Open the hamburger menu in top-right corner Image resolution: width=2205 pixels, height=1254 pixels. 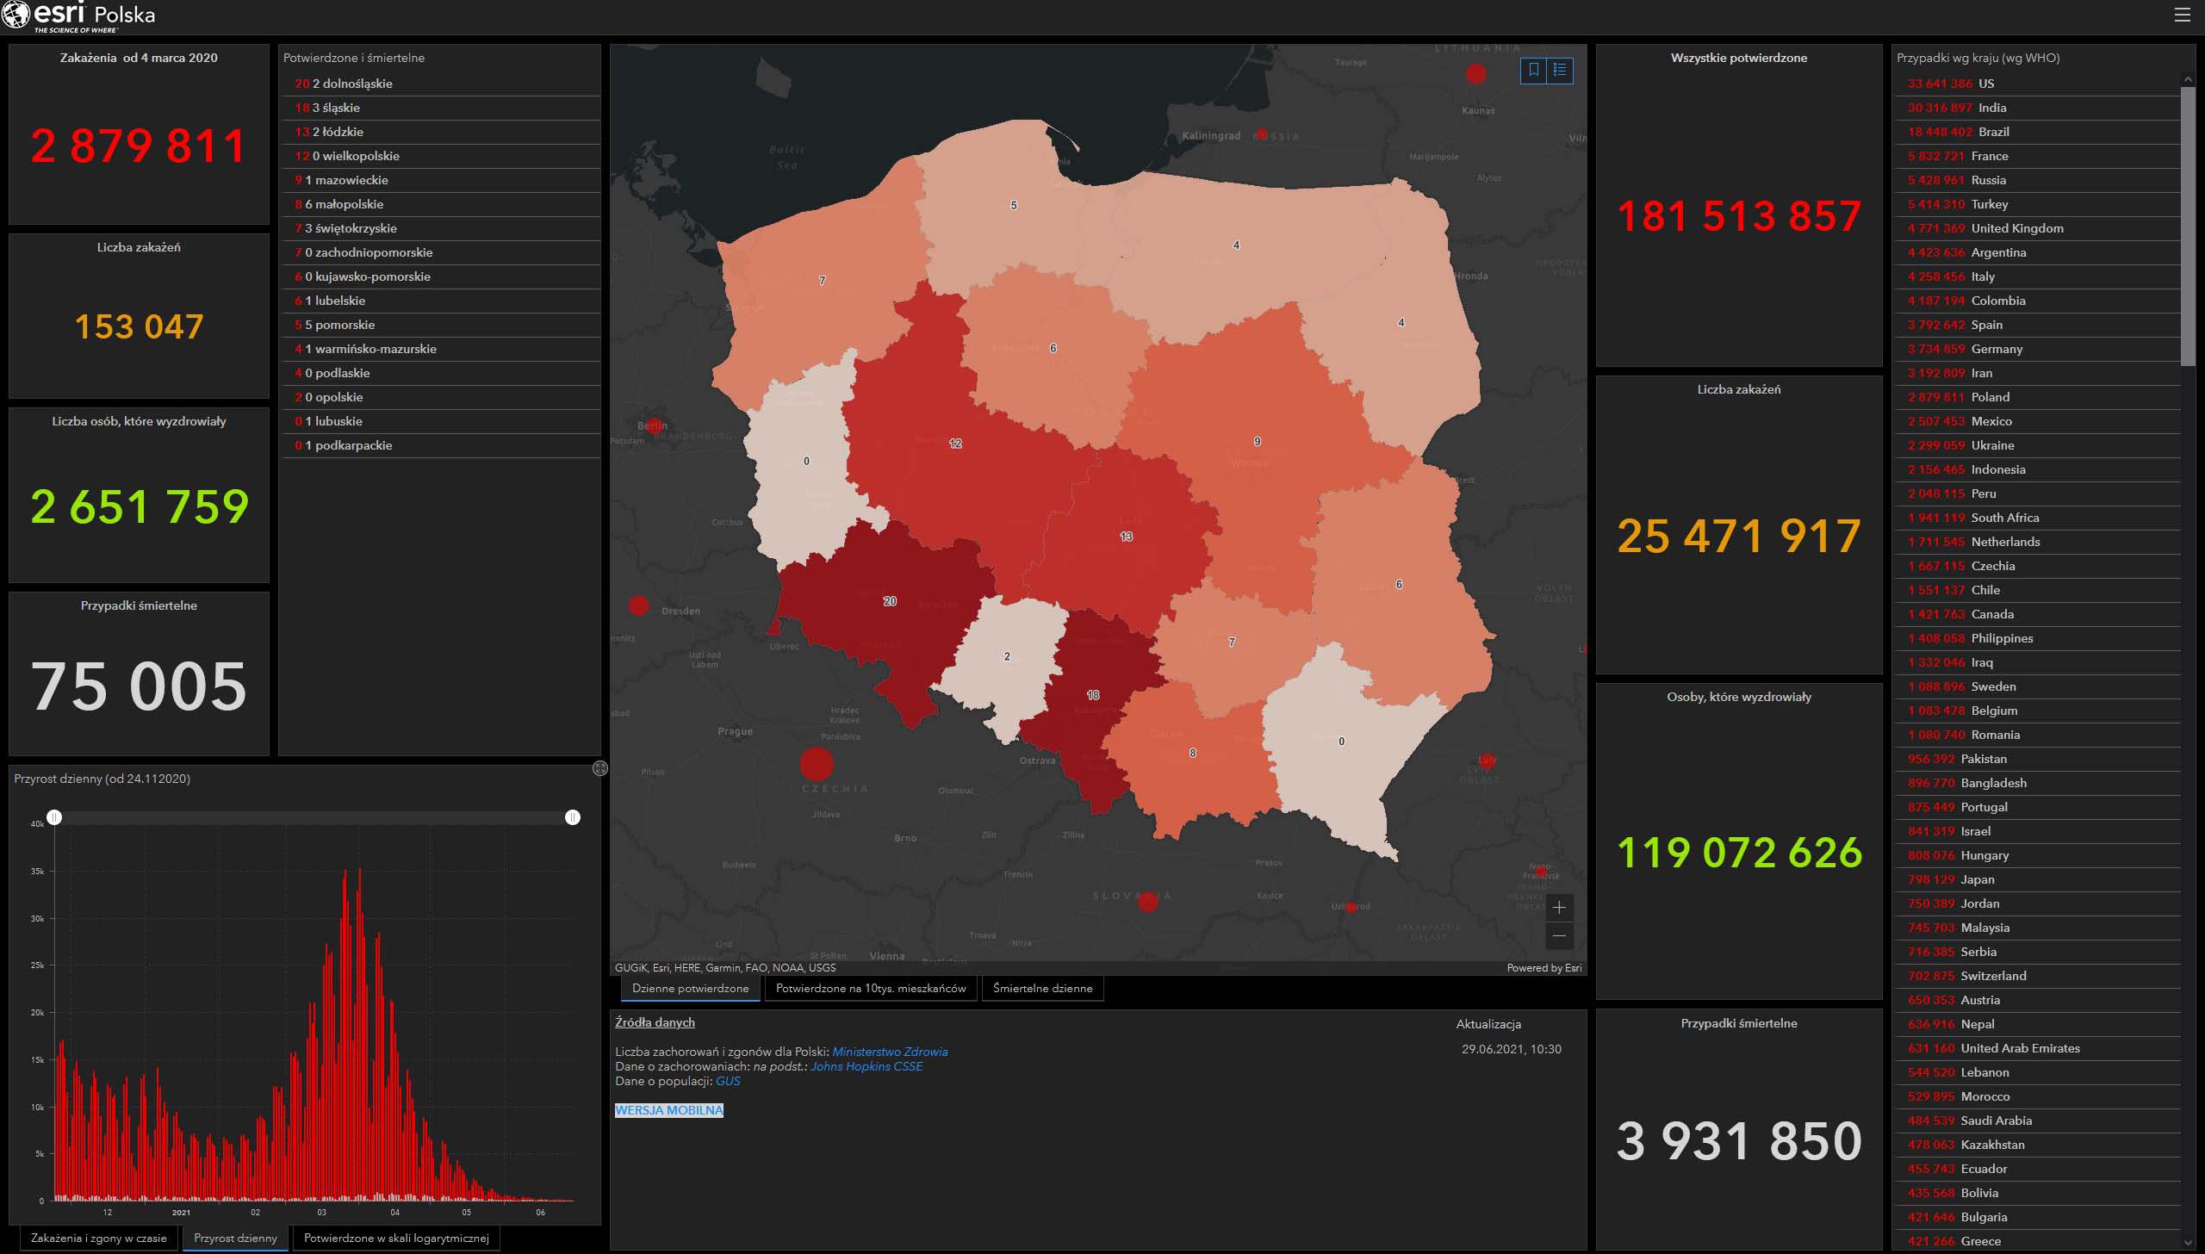click(x=2182, y=16)
